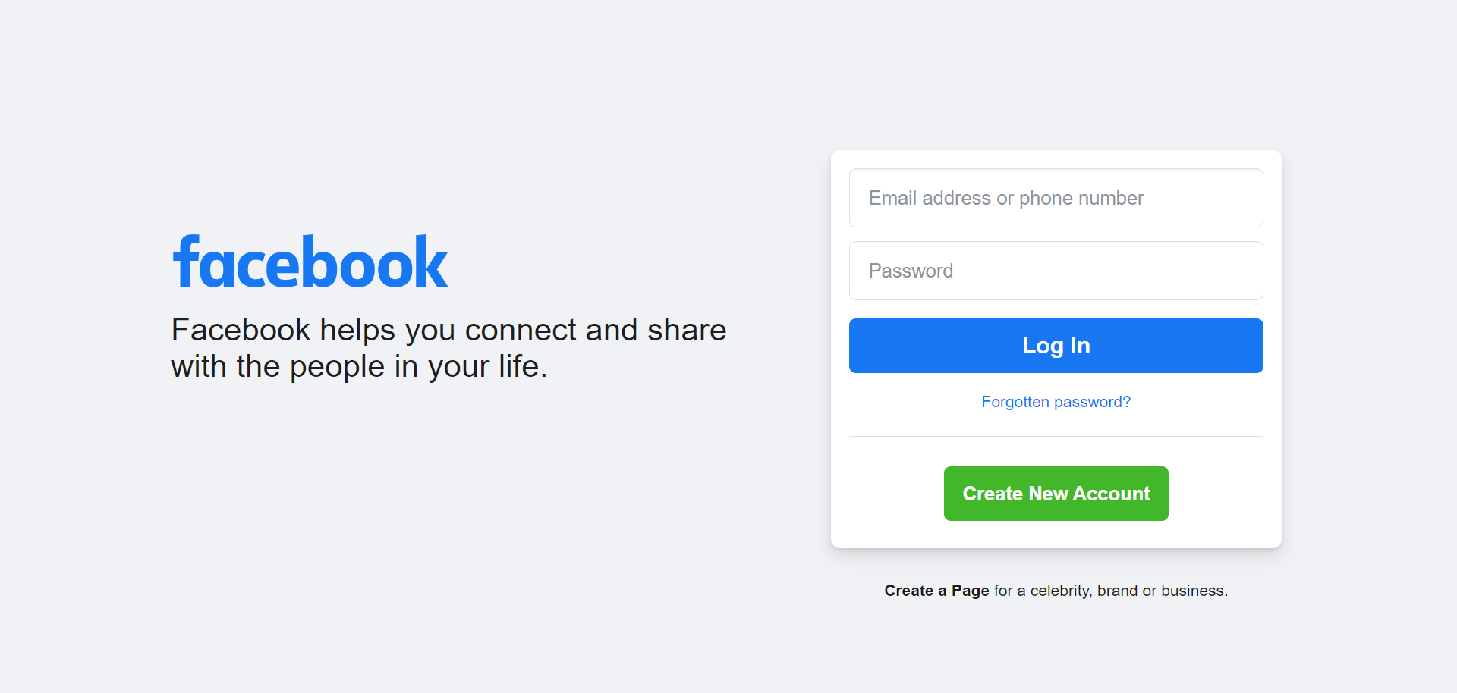Choose the green Create New Account button
Screen dimensions: 1457x693
tap(1056, 493)
